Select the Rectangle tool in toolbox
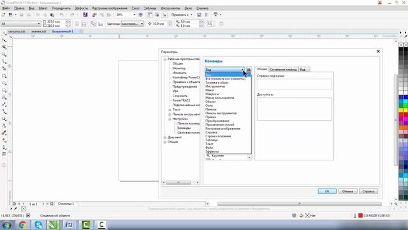The width and height of the screenshot is (408, 230). pos(4,76)
